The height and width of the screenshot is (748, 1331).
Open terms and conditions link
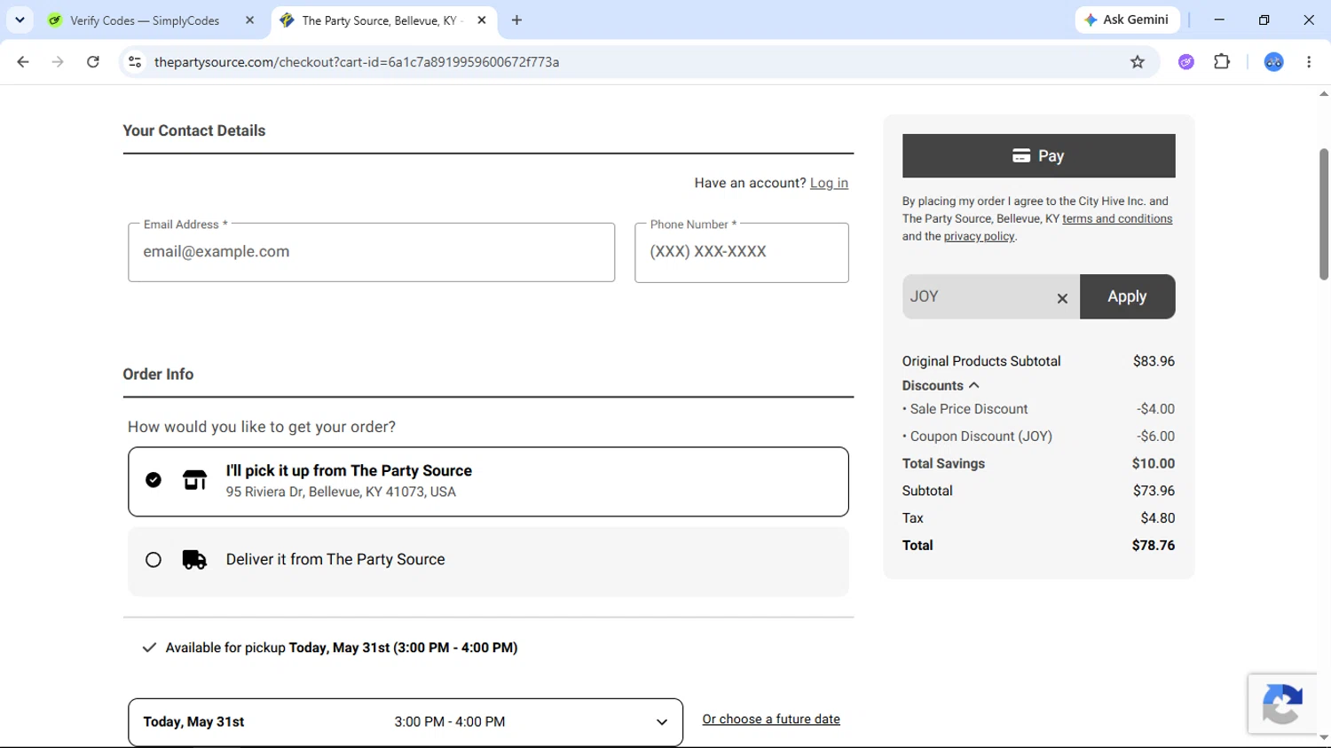coord(1117,219)
